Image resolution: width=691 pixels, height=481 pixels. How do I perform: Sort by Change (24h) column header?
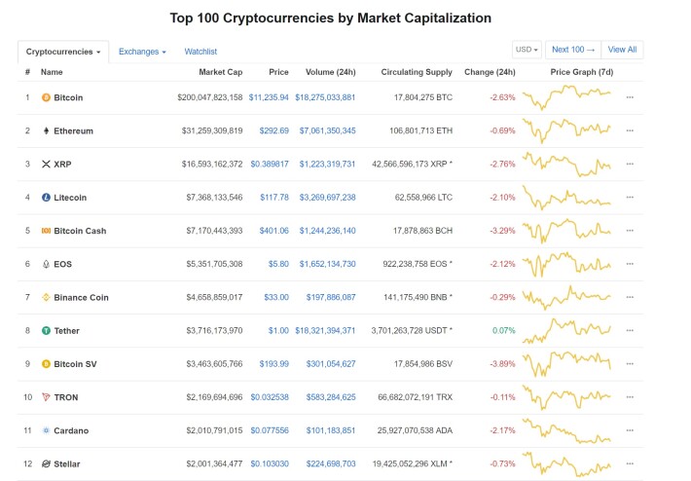pyautogui.click(x=490, y=72)
